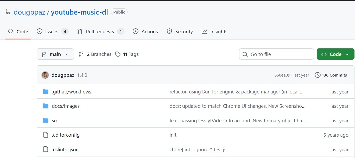Click the tag icon next to 11 Tags
355x158 pixels.
click(118, 54)
